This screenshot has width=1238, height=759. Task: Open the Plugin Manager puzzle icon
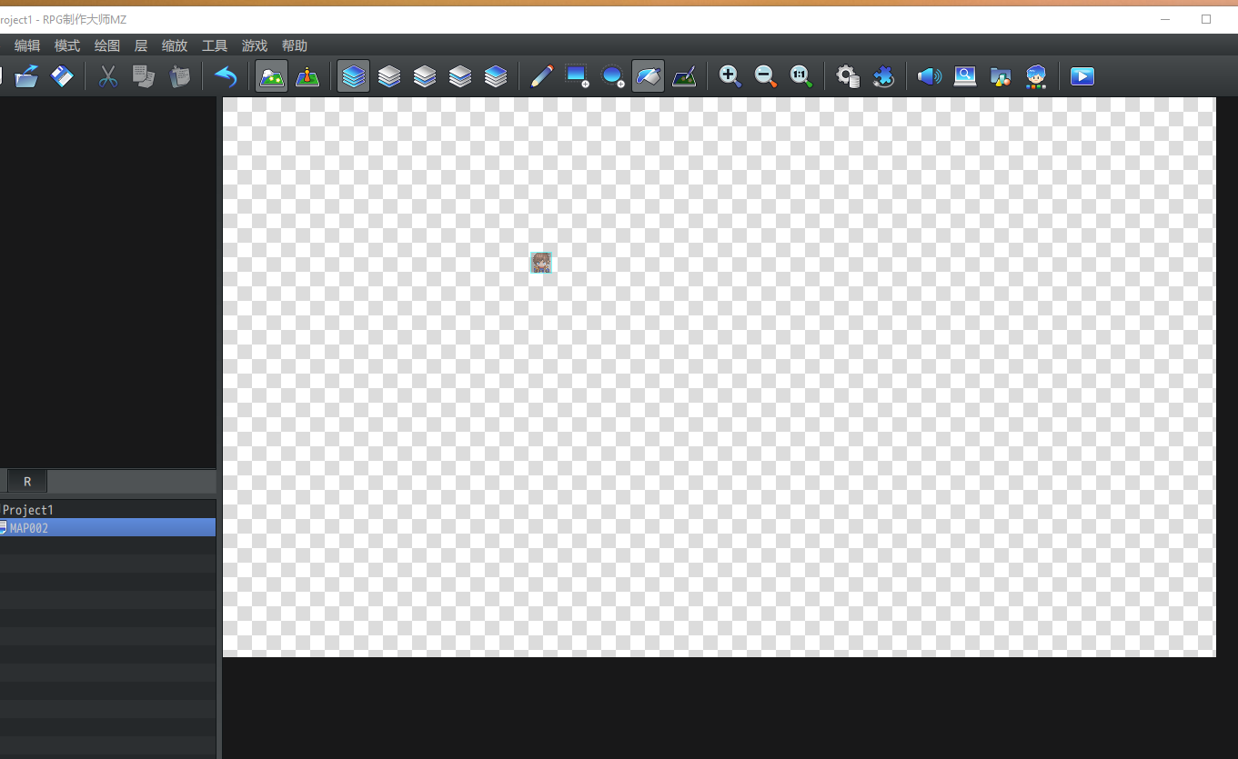[883, 76]
